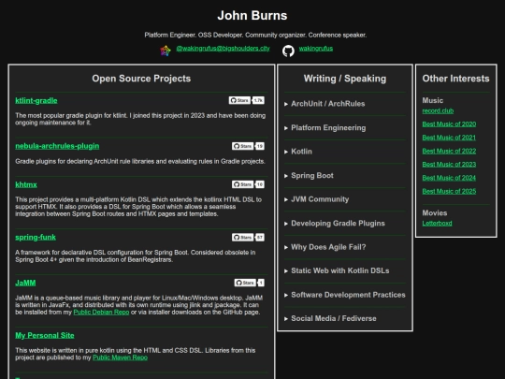The width and height of the screenshot is (505, 379).
Task: Click the Other Interests heading
Action: [x=455, y=79]
